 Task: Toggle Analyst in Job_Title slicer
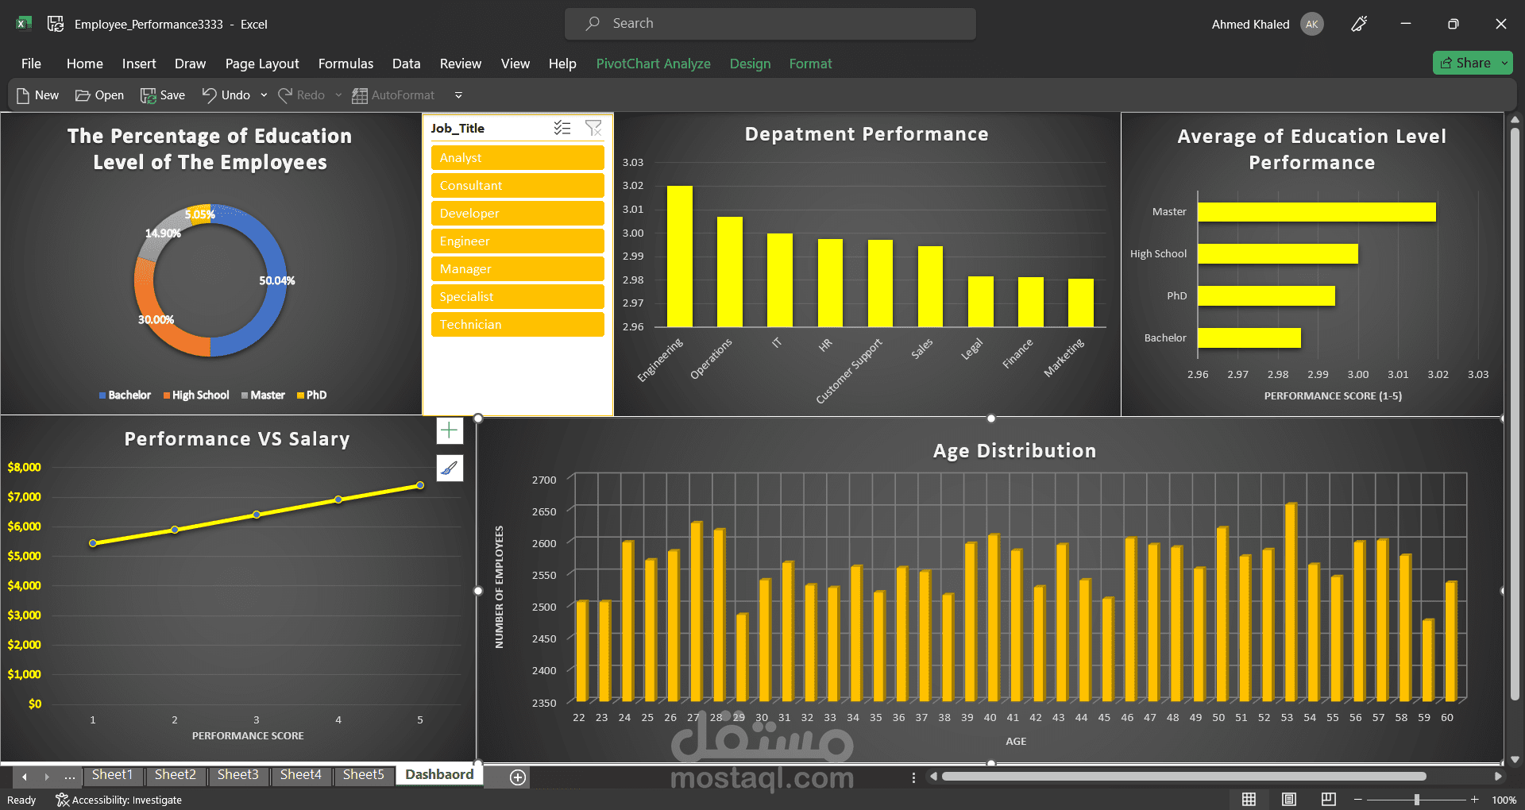[518, 158]
